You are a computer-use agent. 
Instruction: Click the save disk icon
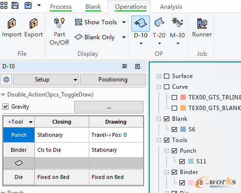point(15,5)
